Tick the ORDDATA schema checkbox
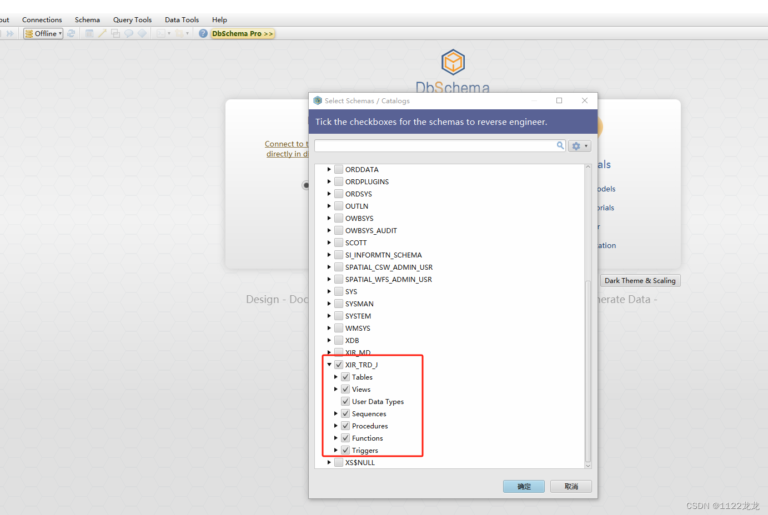Viewport: 768px width, 515px height. (x=339, y=169)
